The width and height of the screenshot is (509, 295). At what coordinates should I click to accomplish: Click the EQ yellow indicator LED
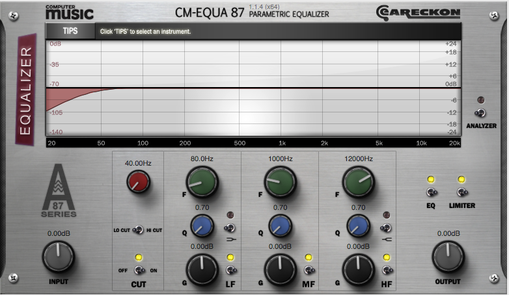(431, 179)
